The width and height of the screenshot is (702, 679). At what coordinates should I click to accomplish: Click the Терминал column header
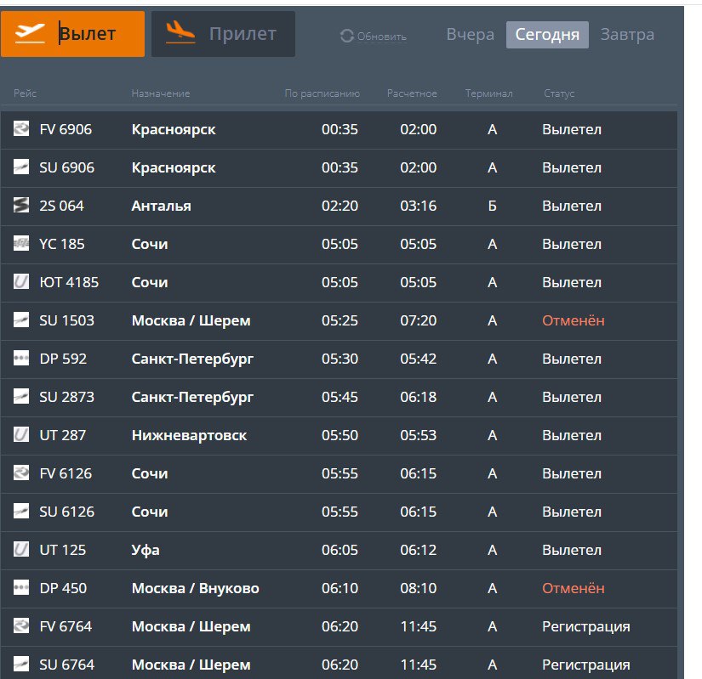click(489, 93)
